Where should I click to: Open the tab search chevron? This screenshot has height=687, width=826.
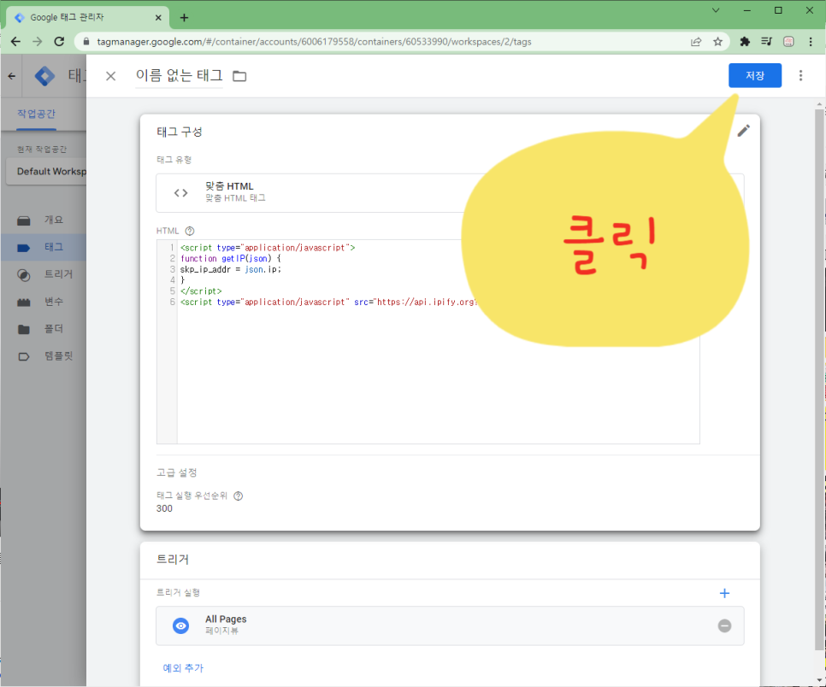coord(716,10)
